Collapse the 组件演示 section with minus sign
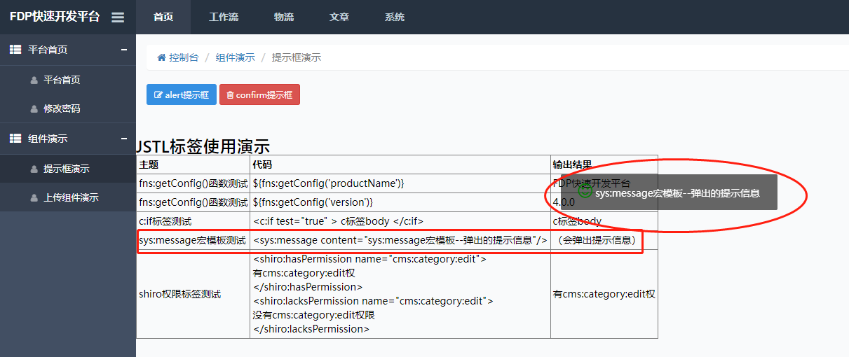The height and width of the screenshot is (357, 849). pos(124,139)
